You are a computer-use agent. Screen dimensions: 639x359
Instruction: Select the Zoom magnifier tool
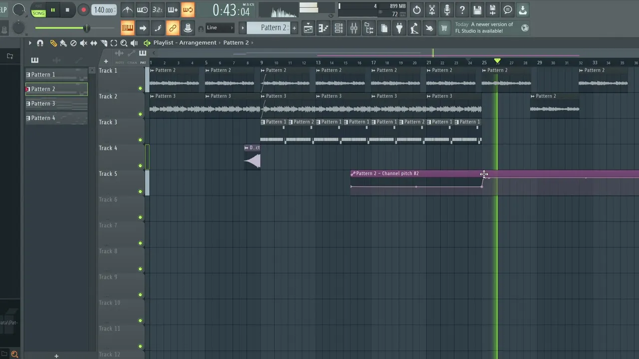click(x=124, y=43)
